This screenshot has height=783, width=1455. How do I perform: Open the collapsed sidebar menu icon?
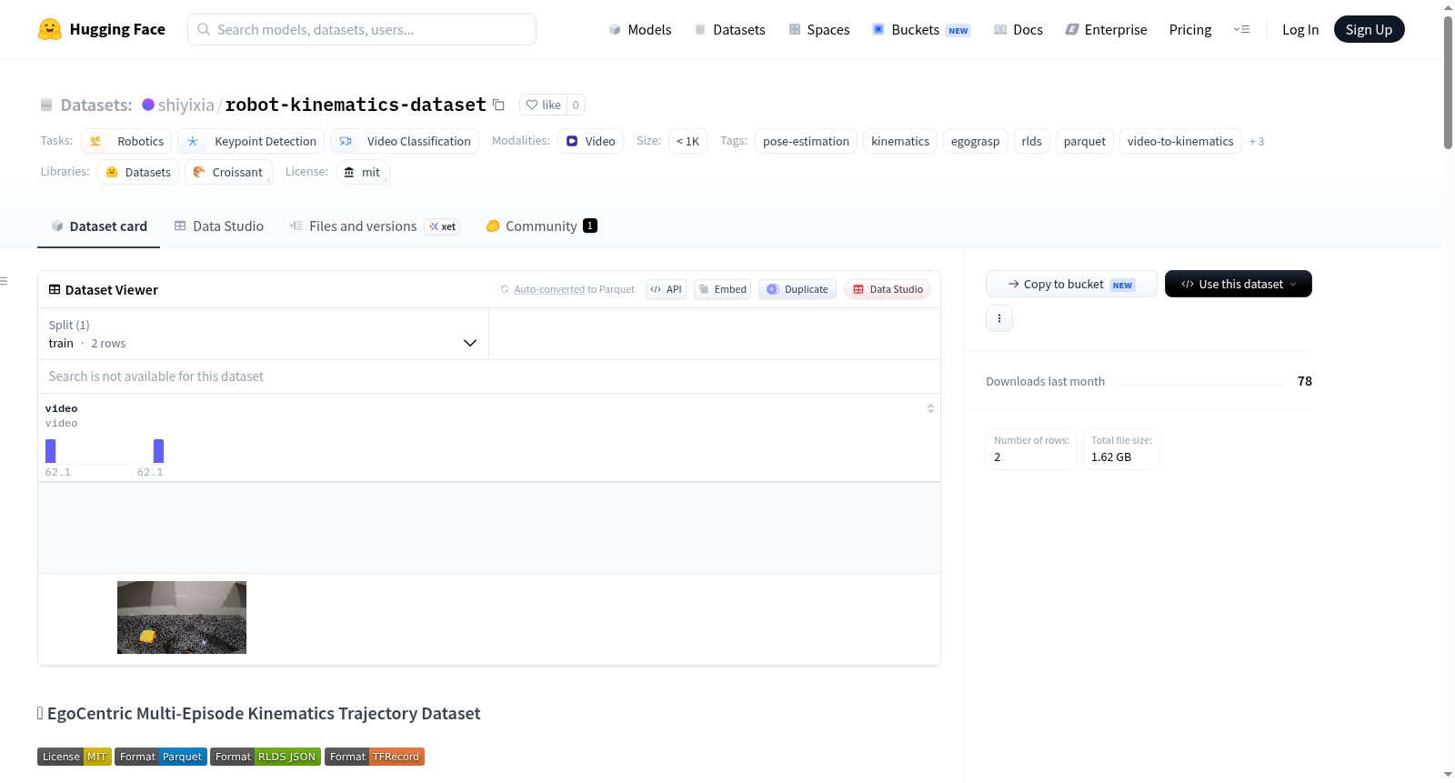coord(4,281)
